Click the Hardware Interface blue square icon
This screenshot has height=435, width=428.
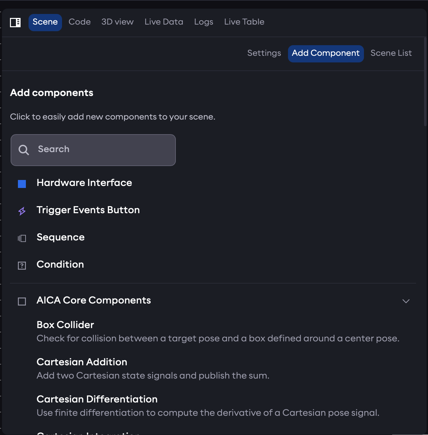click(22, 183)
